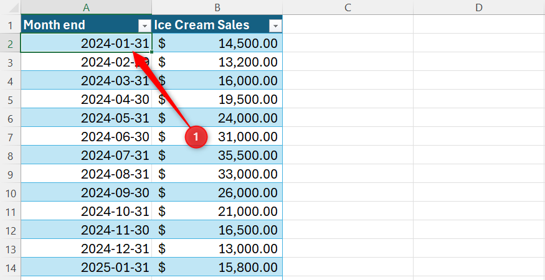The image size is (545, 280).
Task: Click the sales value 13,000.00
Action: tap(248, 249)
